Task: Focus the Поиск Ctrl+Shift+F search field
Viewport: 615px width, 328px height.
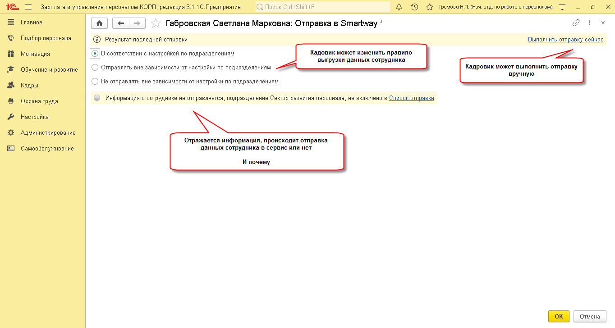Action: tap(323, 7)
